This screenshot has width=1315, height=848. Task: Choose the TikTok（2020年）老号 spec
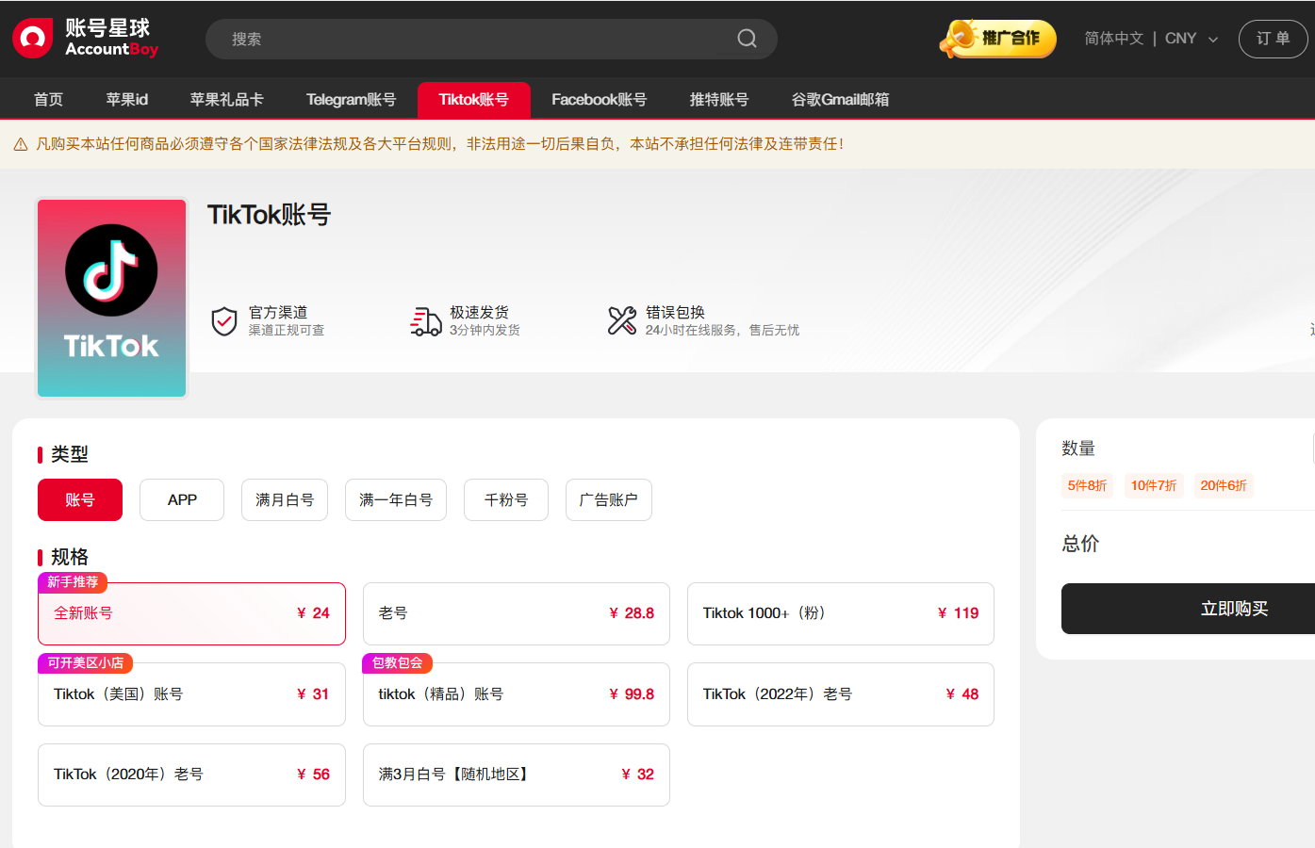pos(192,775)
